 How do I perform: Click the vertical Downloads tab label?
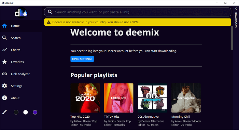pyautogui.click(x=236, y=19)
